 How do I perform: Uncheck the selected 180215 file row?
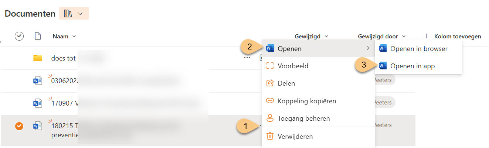[x=19, y=126]
